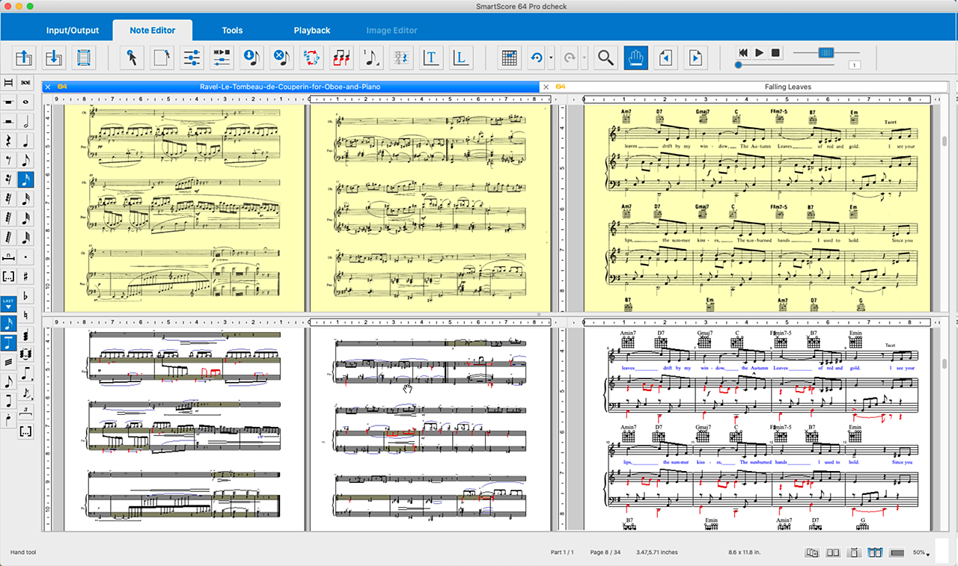Select the delete note tool
Screen dimensions: 958x566
[x=281, y=58]
